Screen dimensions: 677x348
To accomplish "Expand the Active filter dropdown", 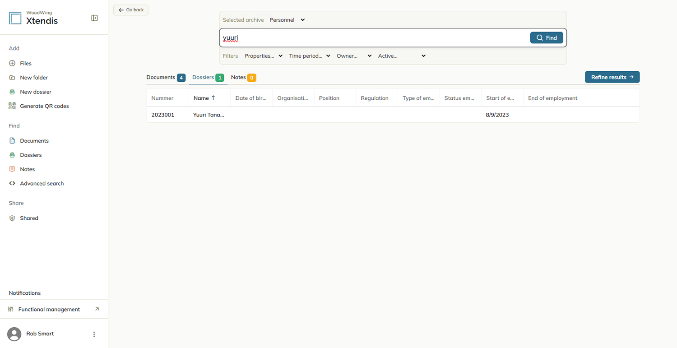I will 402,56.
